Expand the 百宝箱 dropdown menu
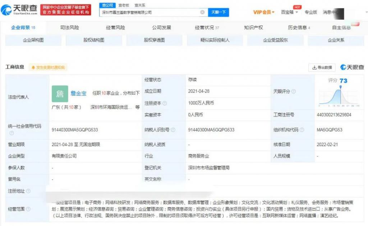 click(289, 12)
